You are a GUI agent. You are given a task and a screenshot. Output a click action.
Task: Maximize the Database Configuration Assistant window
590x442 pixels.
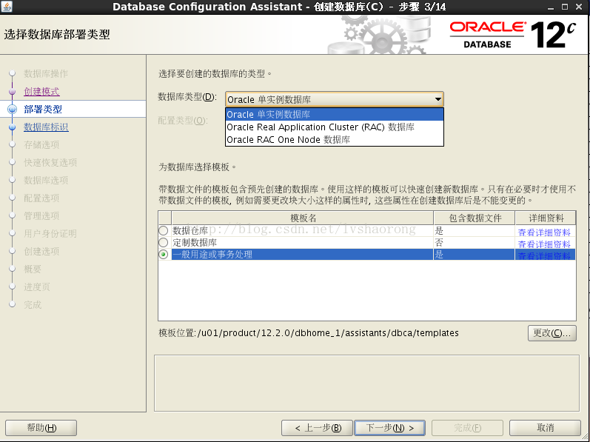(x=565, y=7)
